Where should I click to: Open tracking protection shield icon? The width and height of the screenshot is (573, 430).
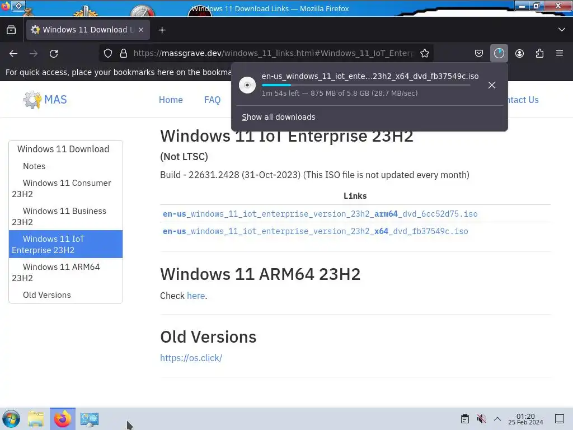108,53
